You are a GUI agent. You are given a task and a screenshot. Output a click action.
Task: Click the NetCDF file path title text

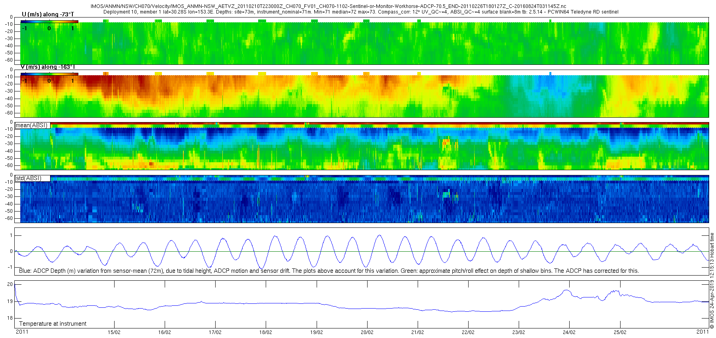coord(328,6)
